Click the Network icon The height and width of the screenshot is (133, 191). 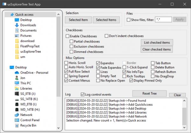click(17, 115)
